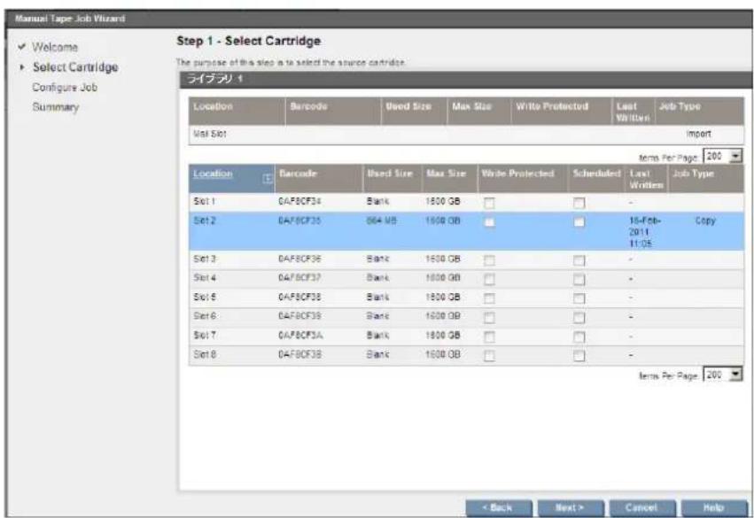Click Barcode header in slots table
Screen dimensions: 754x518
(x=298, y=174)
